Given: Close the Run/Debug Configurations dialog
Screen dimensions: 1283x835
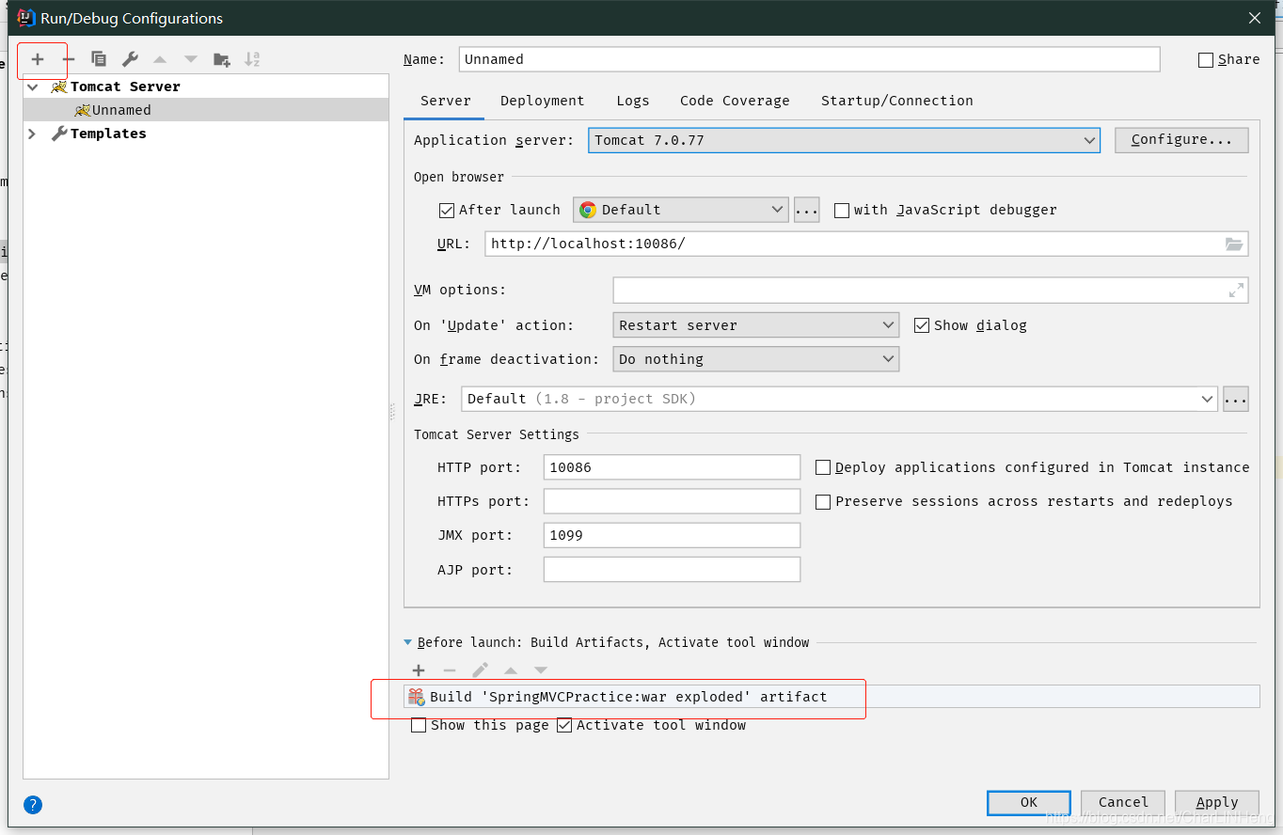Looking at the screenshot, I should (x=1255, y=18).
